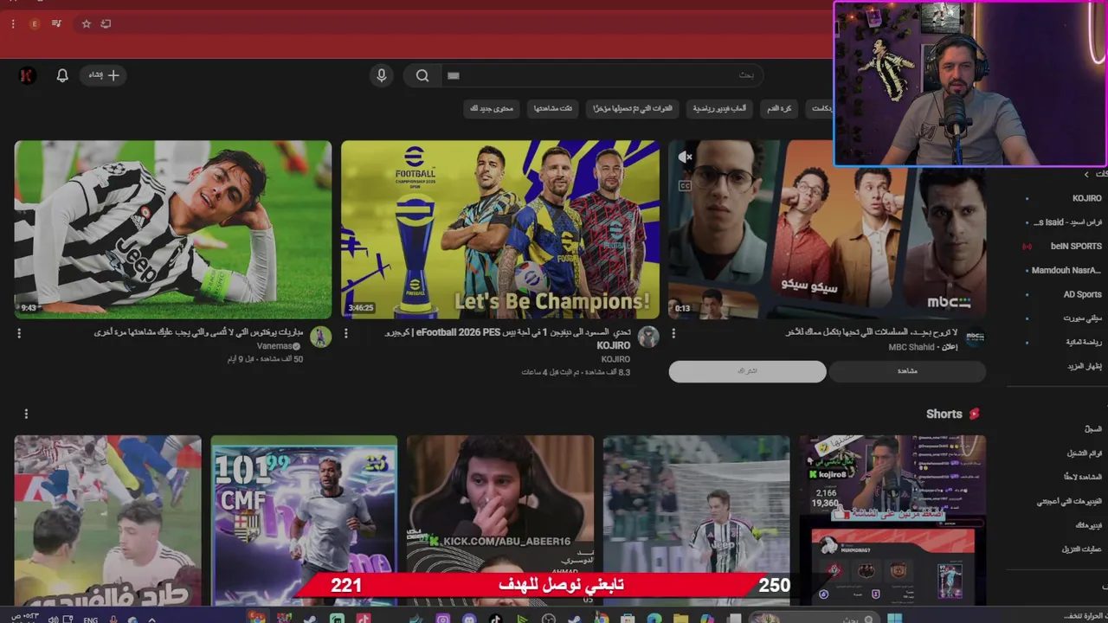This screenshot has height=623, width=1108.
Task: Open the kojiro8 stream Short thumbnail
Action: coord(892,520)
